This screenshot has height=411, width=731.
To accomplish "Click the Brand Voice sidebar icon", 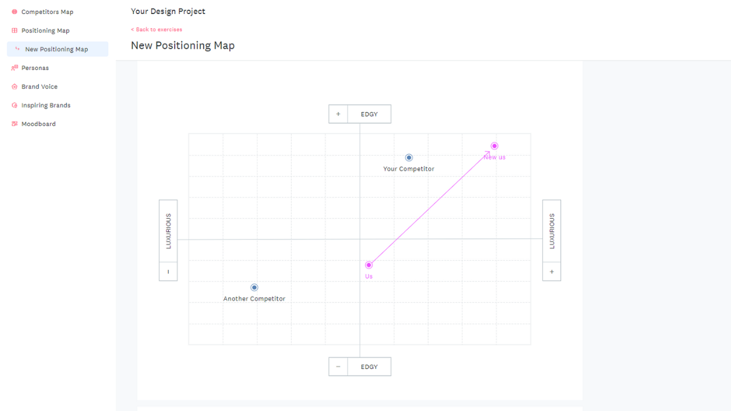I will point(15,86).
